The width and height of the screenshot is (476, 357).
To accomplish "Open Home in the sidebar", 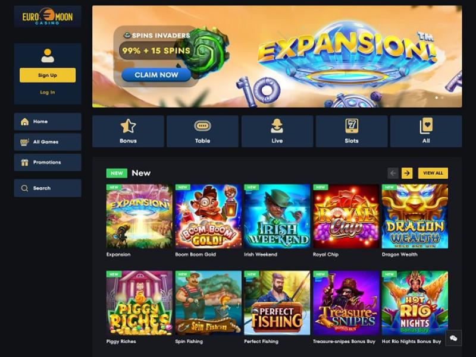I will click(x=48, y=122).
